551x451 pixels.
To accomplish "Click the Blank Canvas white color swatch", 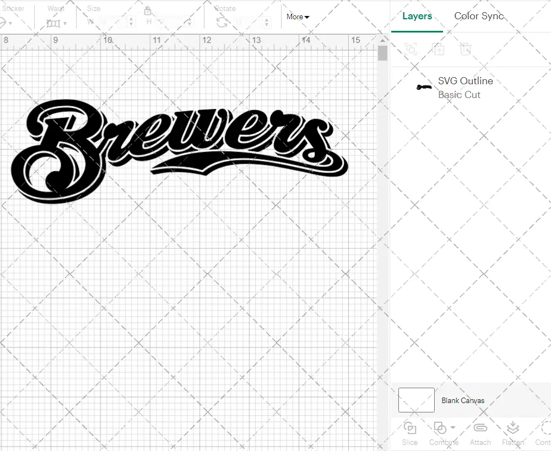I will pos(415,400).
